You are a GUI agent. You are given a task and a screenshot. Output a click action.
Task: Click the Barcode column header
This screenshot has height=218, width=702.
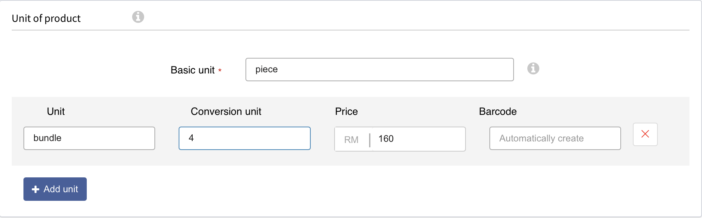[498, 112]
